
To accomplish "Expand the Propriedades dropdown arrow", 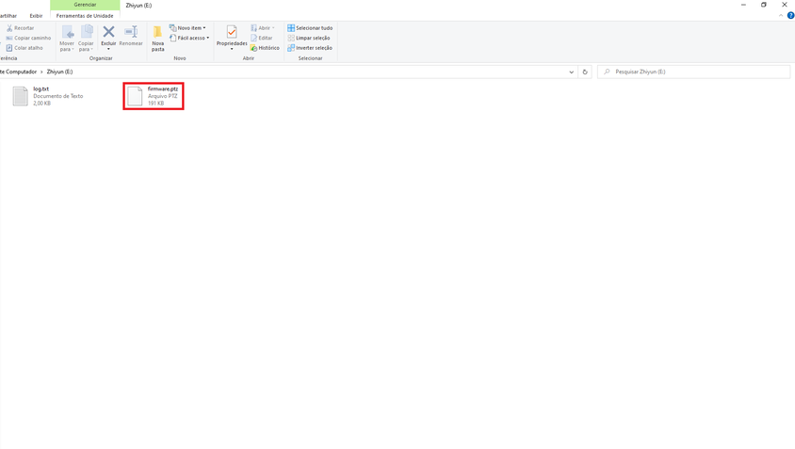I will [232, 49].
